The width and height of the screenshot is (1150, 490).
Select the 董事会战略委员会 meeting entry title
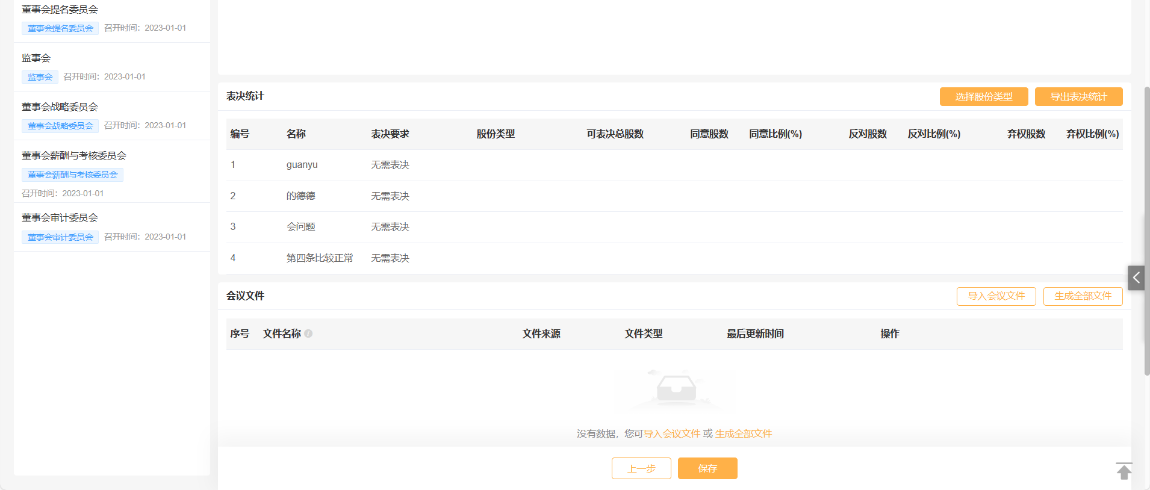(60, 107)
